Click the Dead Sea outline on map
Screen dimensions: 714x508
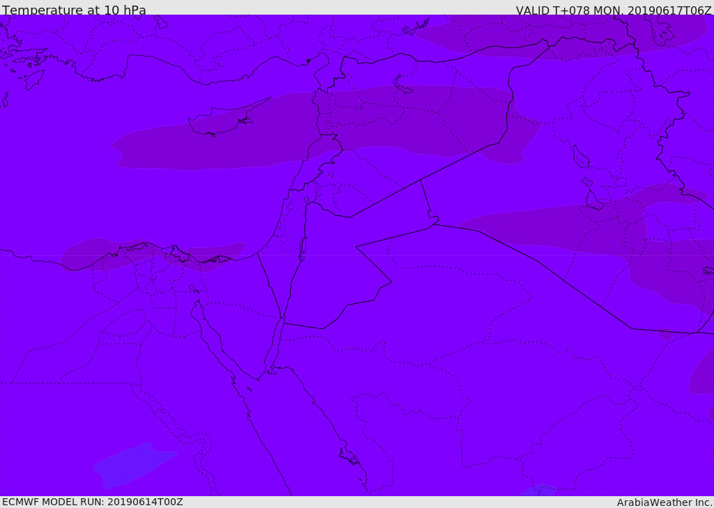303,249
